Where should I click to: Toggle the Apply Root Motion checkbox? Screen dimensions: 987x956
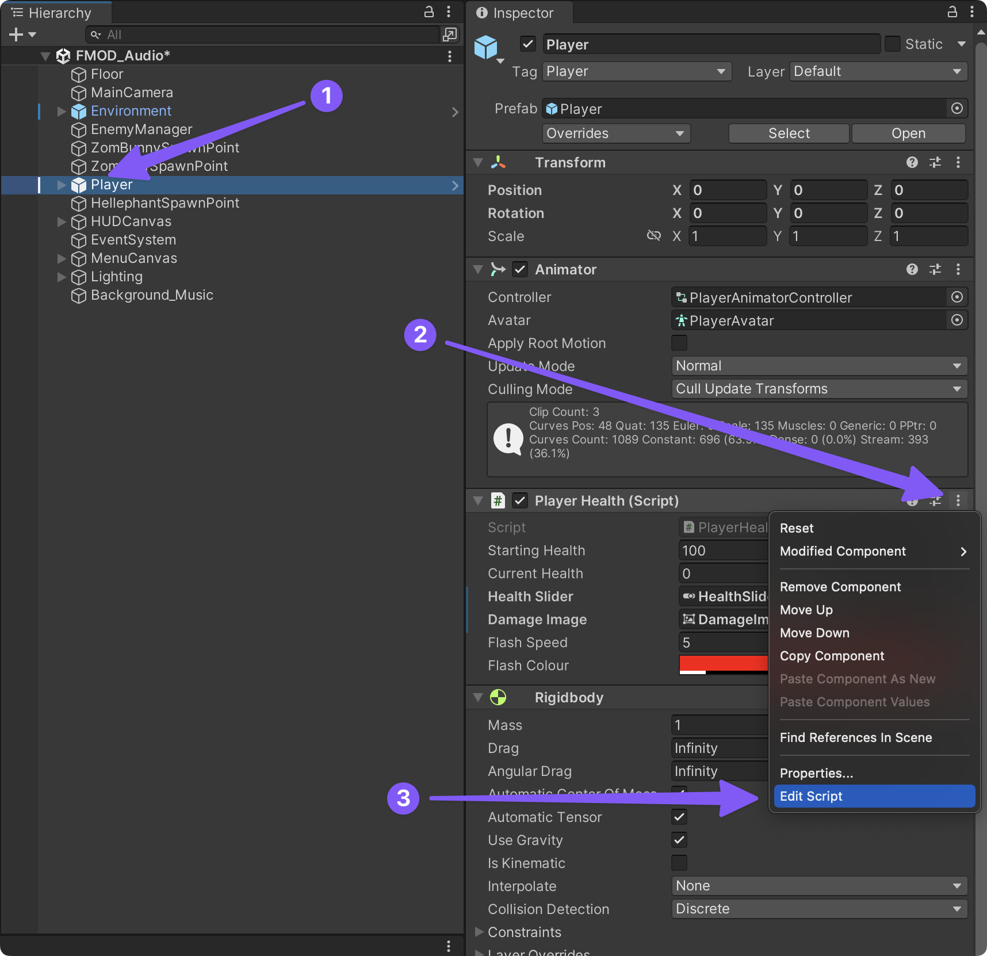pyautogui.click(x=679, y=343)
